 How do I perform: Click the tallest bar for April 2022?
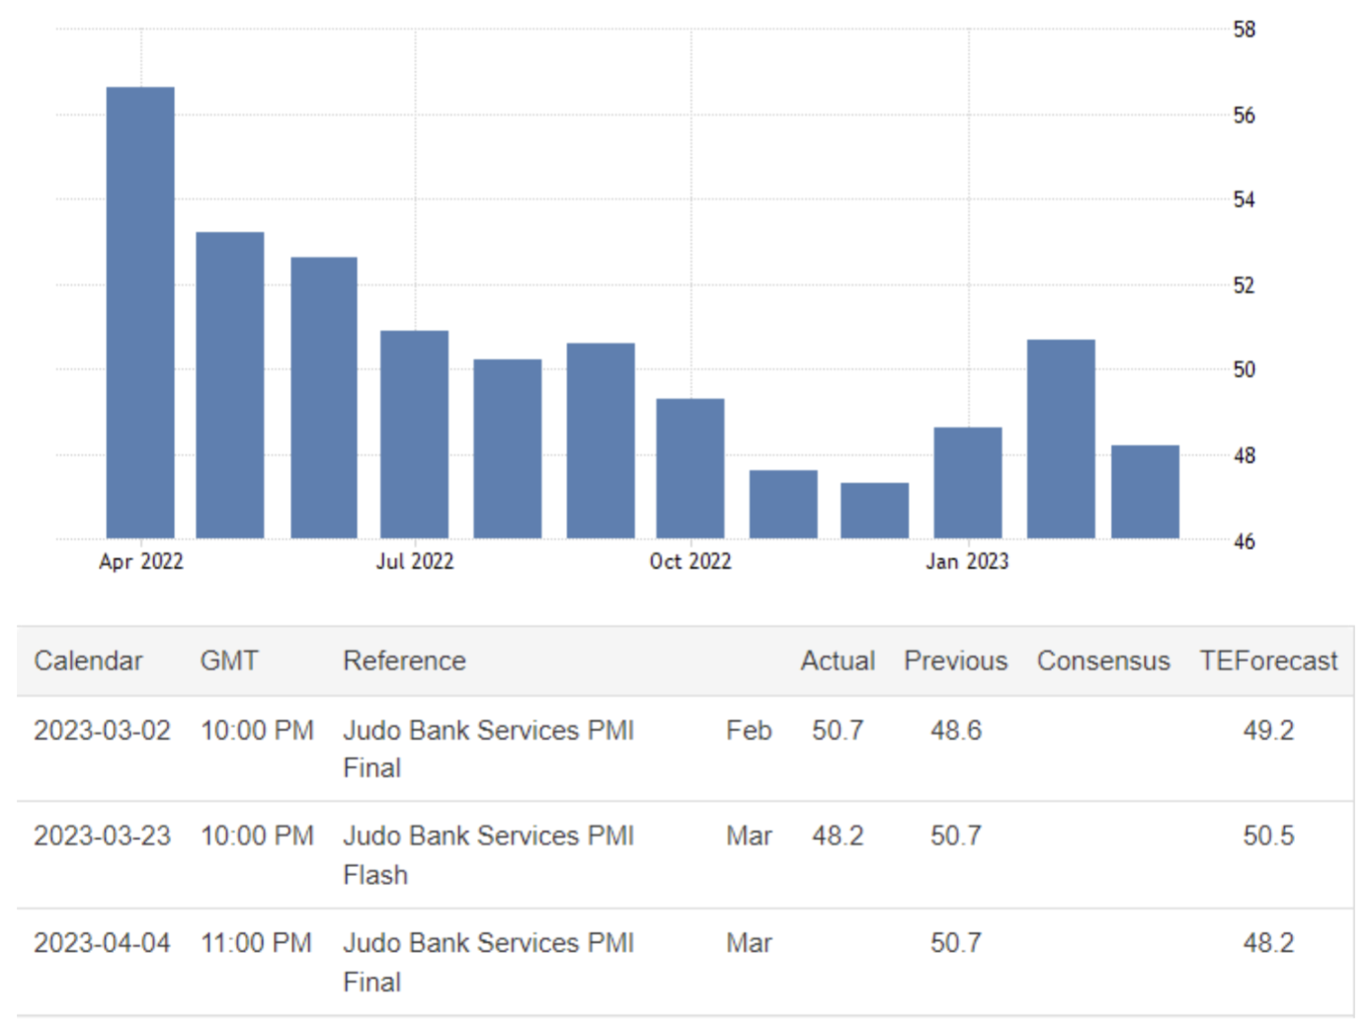[x=140, y=312]
